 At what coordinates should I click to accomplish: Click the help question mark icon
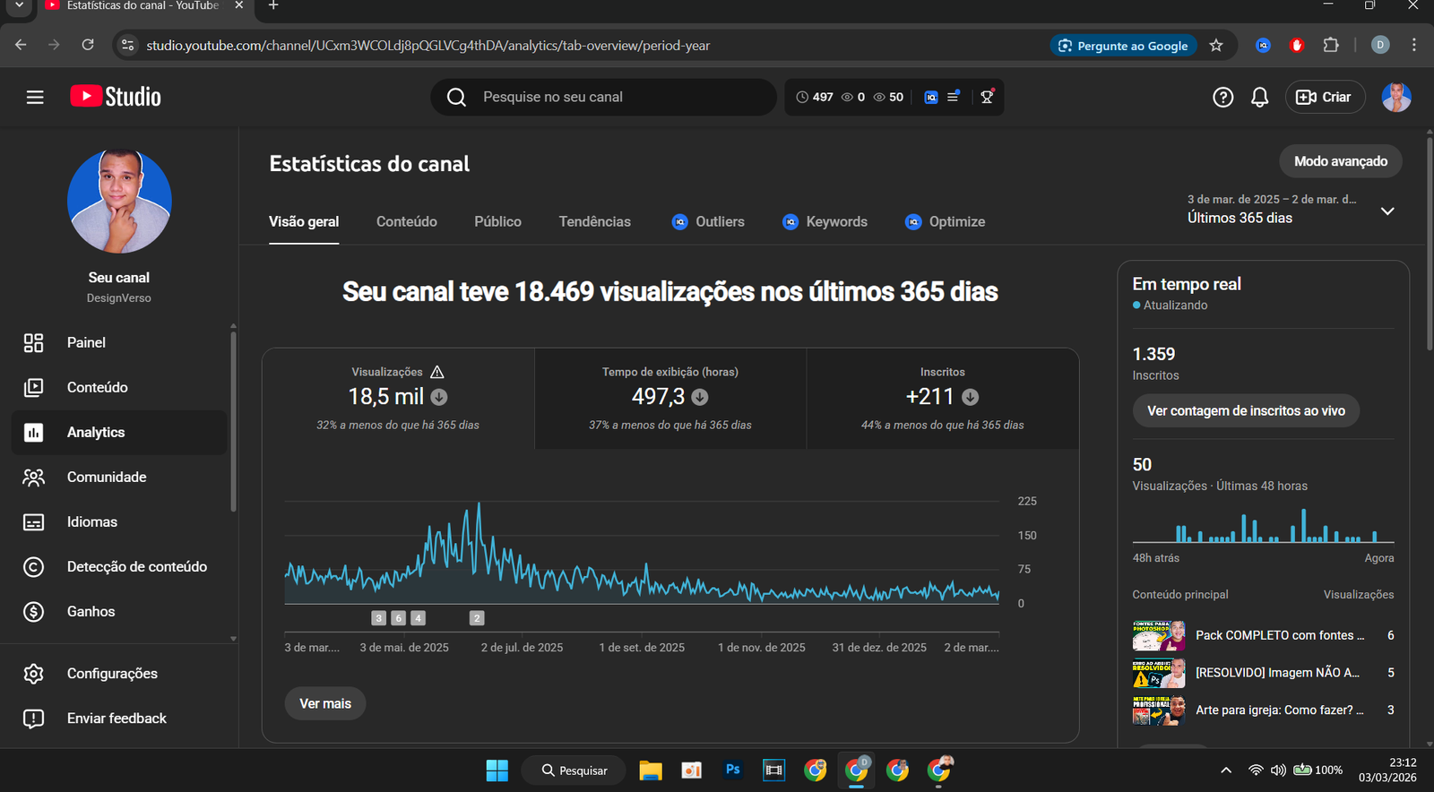pos(1222,97)
